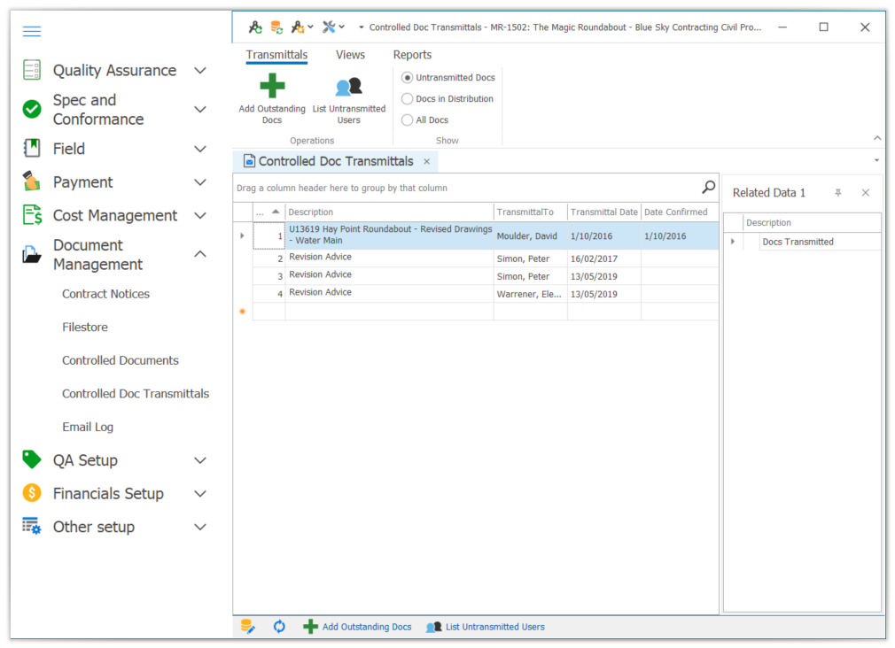Select the All Docs radio option

[408, 120]
